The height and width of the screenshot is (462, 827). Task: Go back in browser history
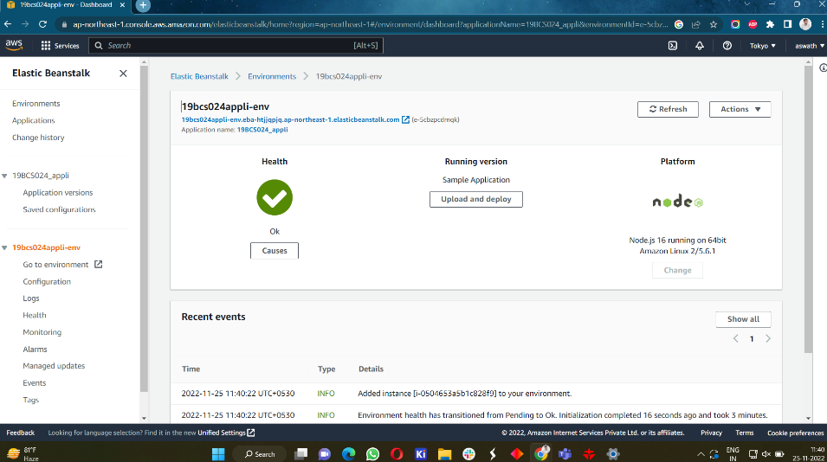[8, 24]
